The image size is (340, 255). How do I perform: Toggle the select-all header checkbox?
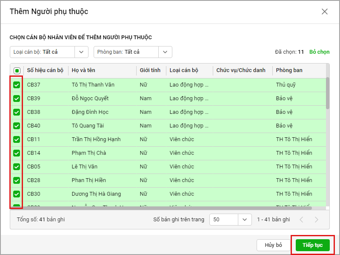click(17, 70)
